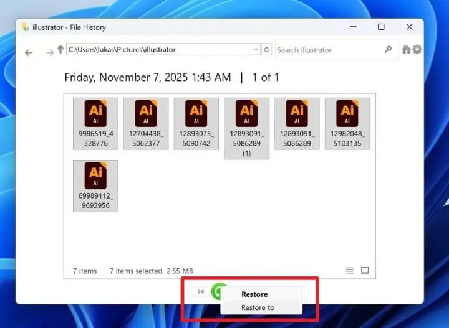
Task: Go to previous version button
Action: tap(201, 292)
